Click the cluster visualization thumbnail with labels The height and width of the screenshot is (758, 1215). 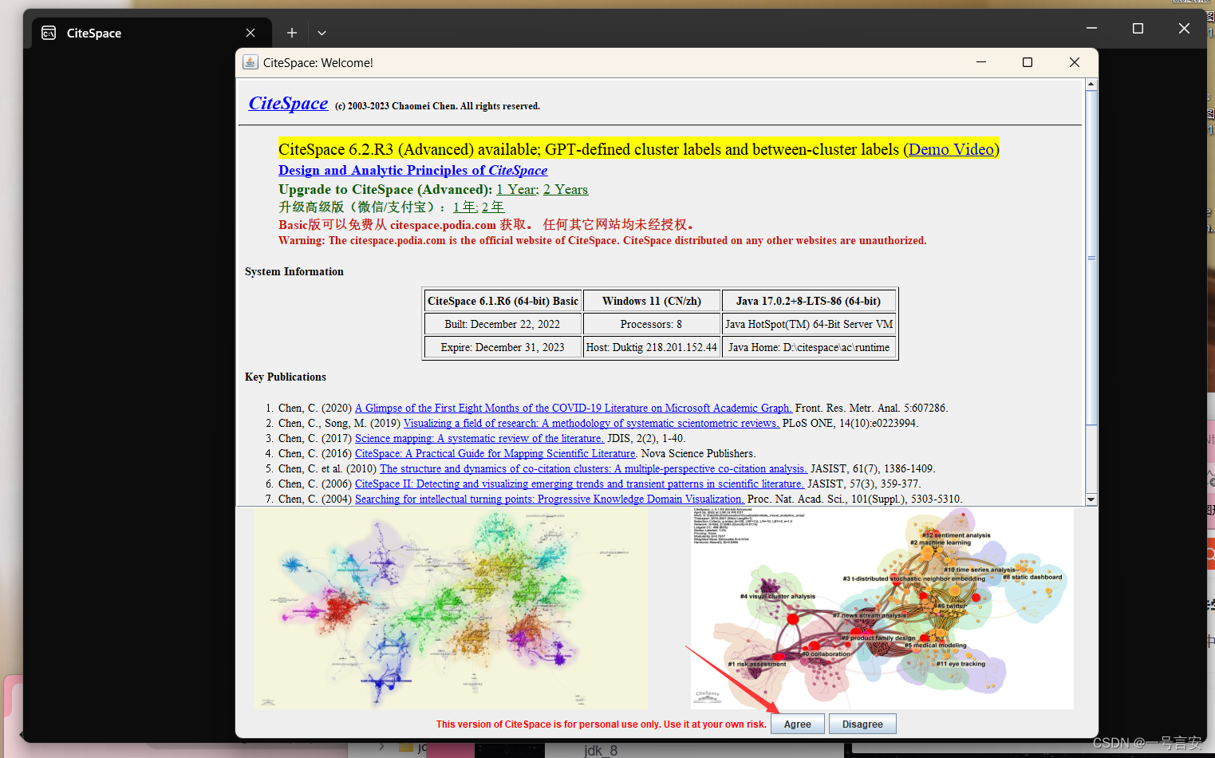[x=882, y=609]
